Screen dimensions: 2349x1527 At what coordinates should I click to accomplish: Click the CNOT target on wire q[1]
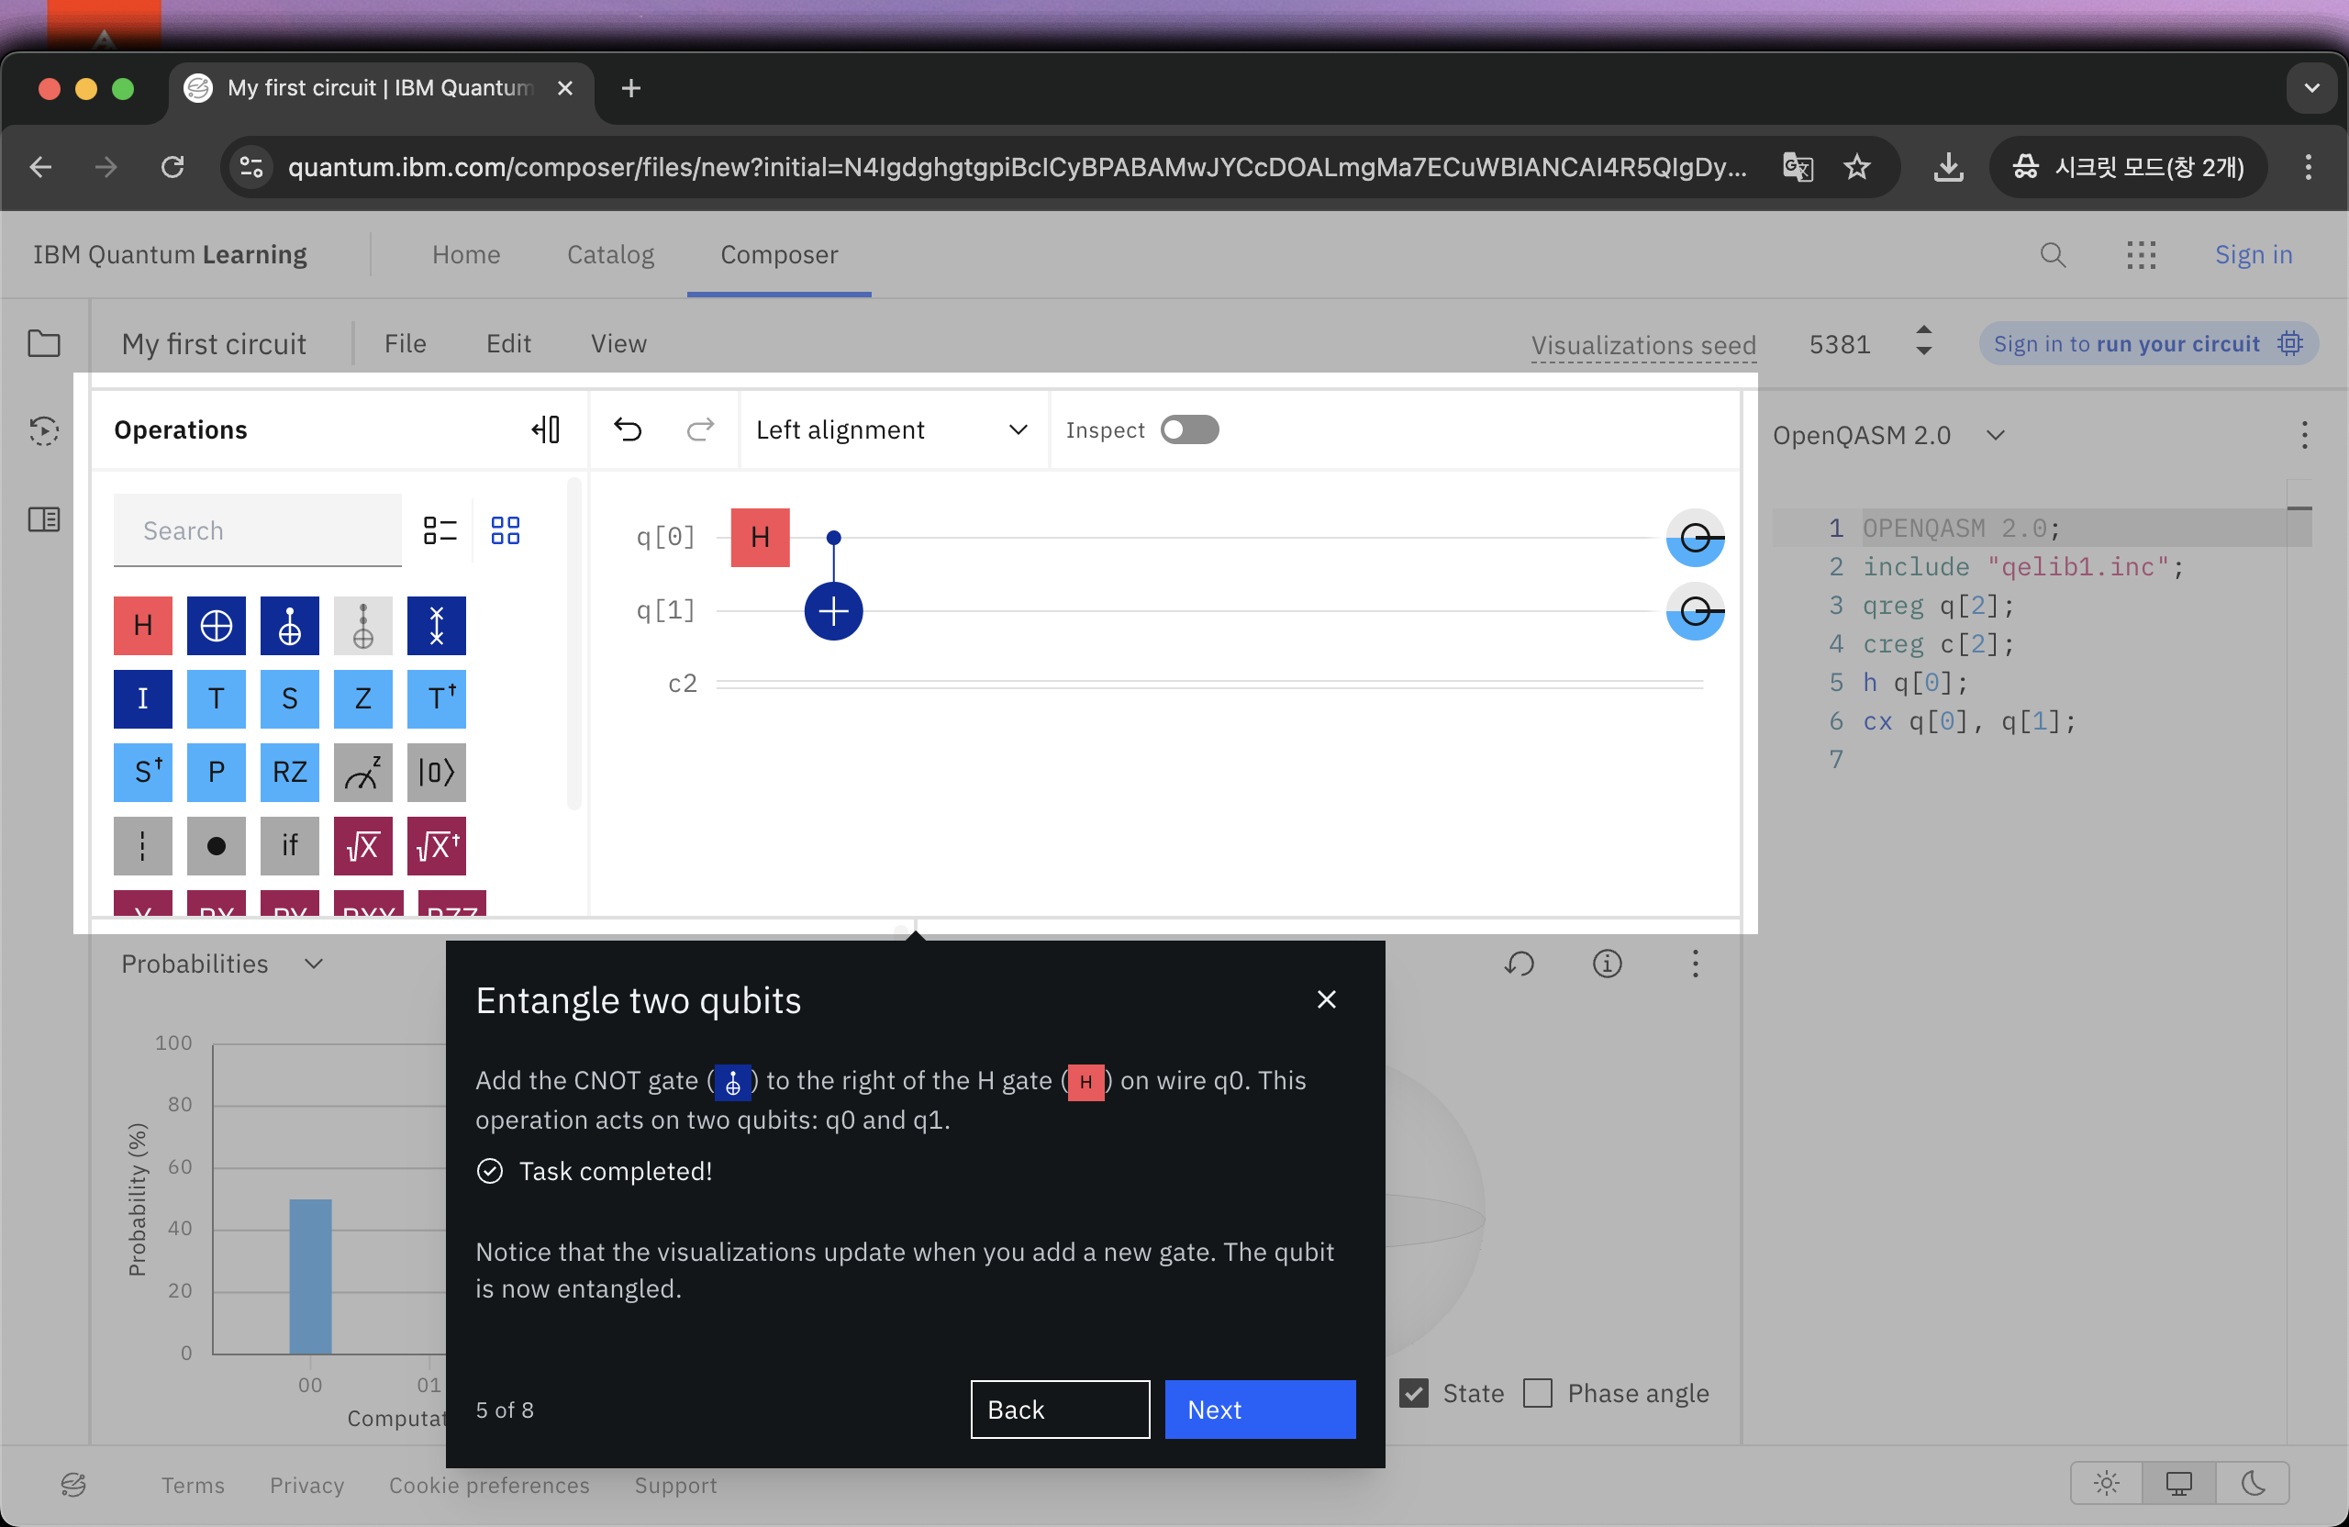point(833,611)
